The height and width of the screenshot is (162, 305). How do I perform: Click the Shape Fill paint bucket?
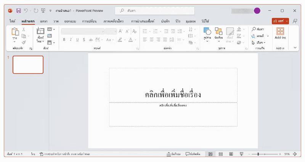(239, 29)
